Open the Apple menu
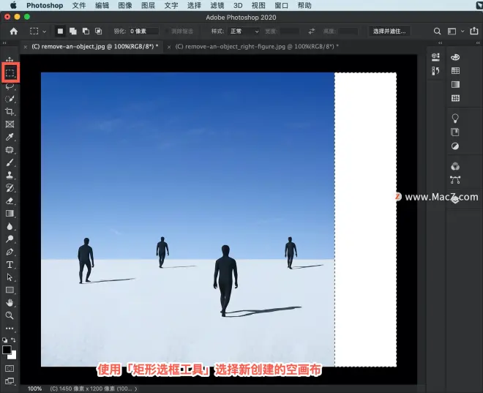This screenshot has width=483, height=393. pos(13,5)
